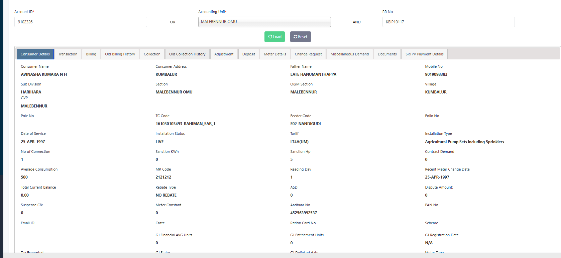This screenshot has height=258, width=561.
Task: Switch to the Adjustment tab
Action: pos(224,54)
